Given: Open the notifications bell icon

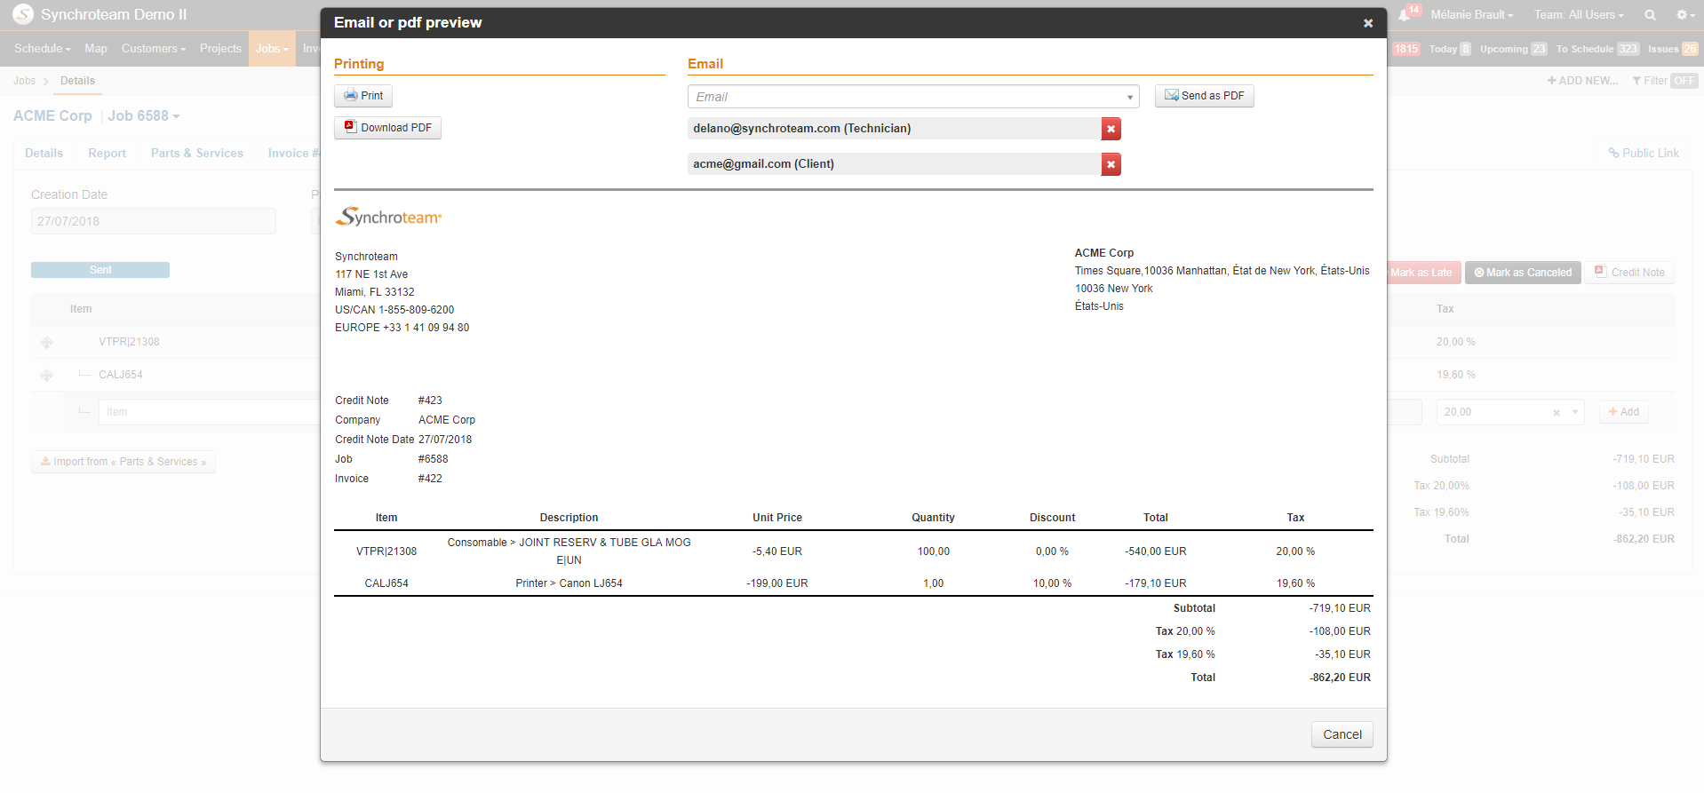Looking at the screenshot, I should point(1405,15).
